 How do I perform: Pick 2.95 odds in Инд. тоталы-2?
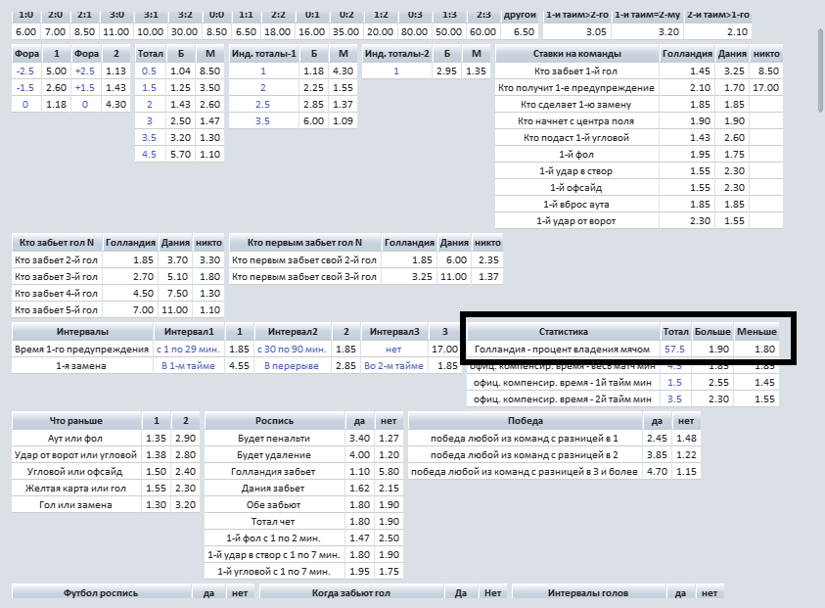[x=446, y=71]
